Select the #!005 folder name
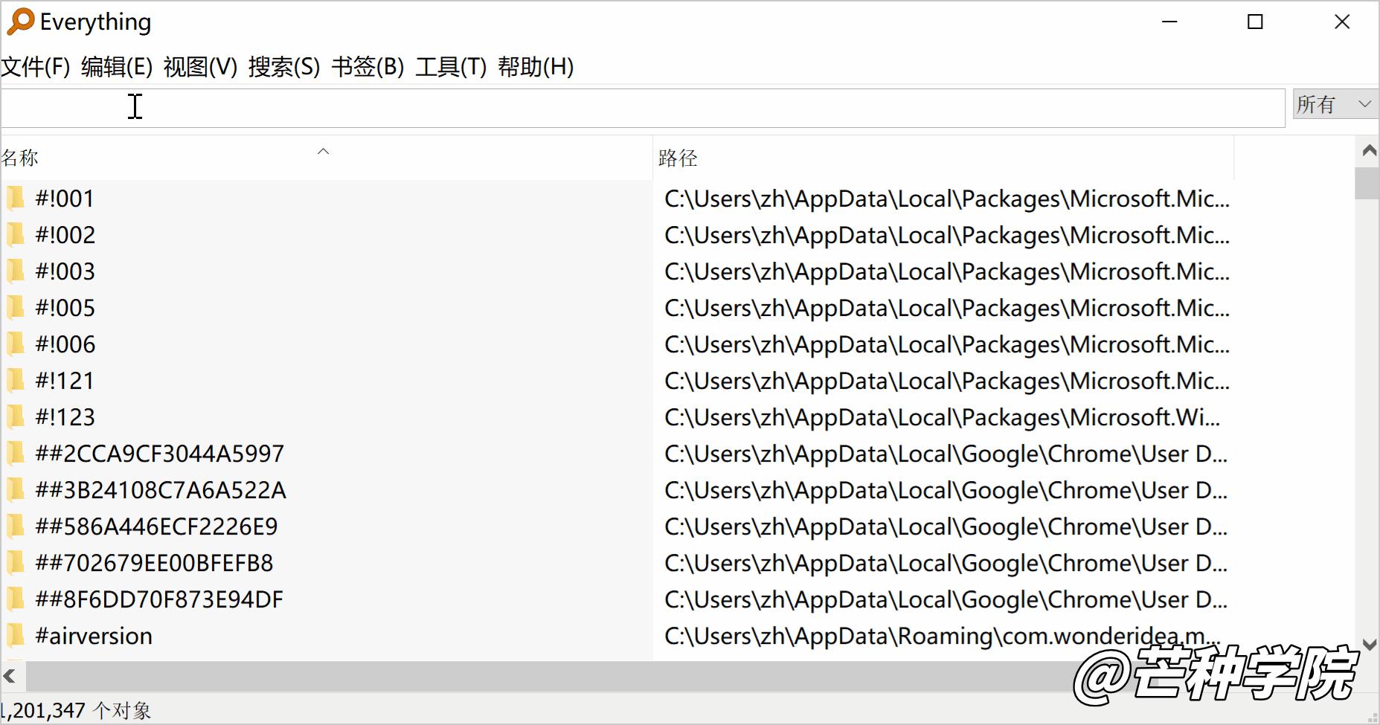This screenshot has height=725, width=1380. click(65, 308)
